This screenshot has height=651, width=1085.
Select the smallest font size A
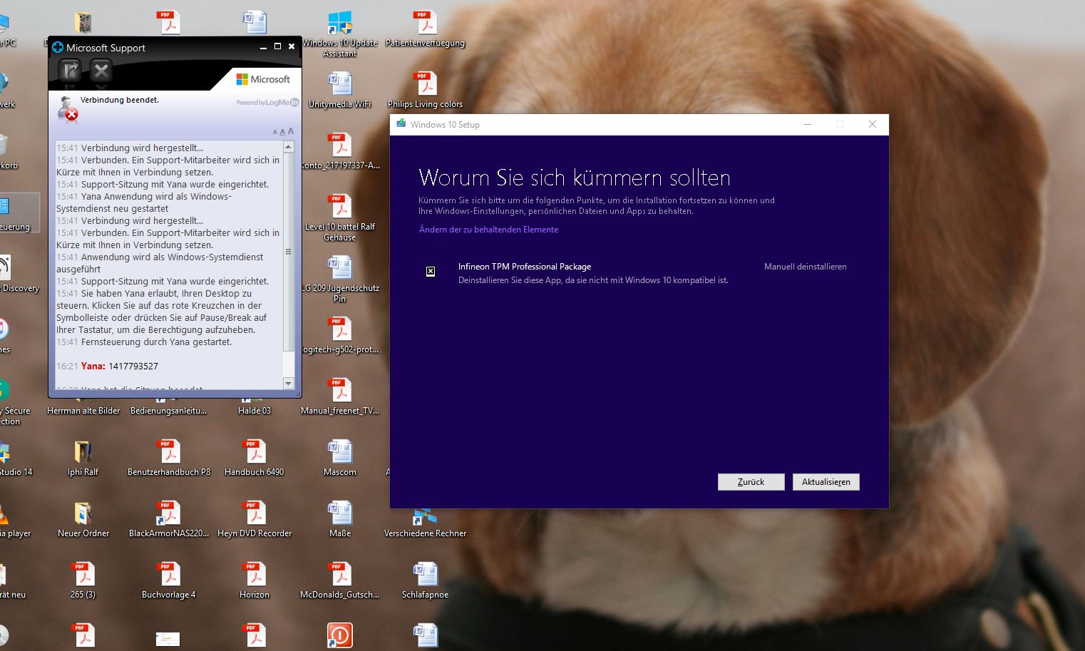[275, 133]
